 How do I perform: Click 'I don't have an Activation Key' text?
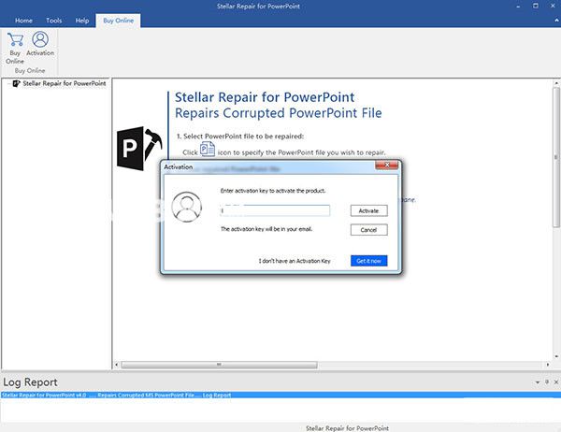(x=295, y=261)
